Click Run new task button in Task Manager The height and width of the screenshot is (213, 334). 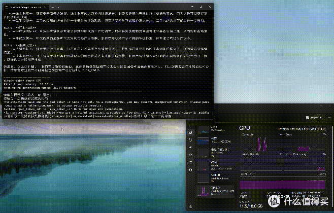(x=314, y=118)
